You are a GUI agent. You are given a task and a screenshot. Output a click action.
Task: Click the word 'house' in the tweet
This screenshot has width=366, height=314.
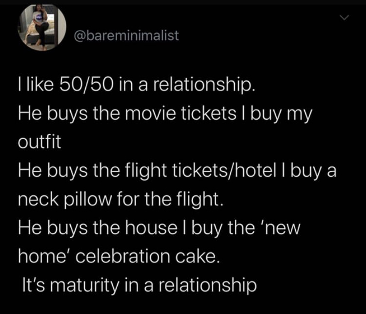pos(151,228)
